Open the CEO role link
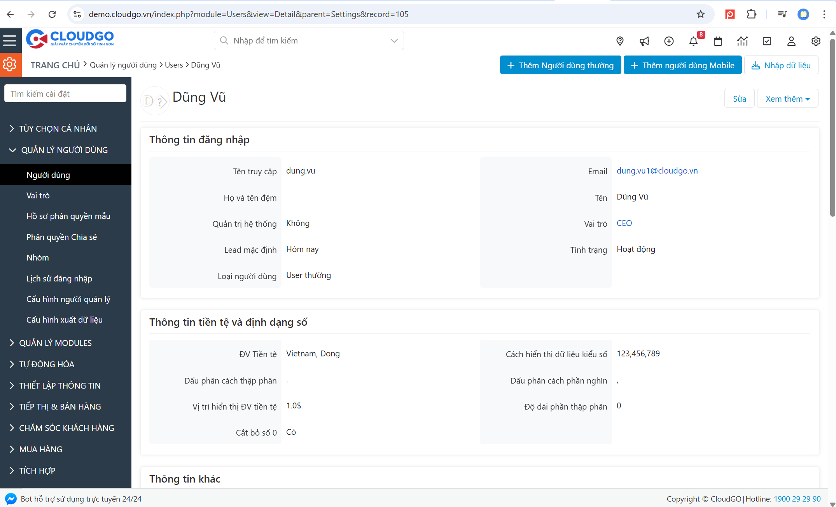The height and width of the screenshot is (507, 836). (624, 223)
